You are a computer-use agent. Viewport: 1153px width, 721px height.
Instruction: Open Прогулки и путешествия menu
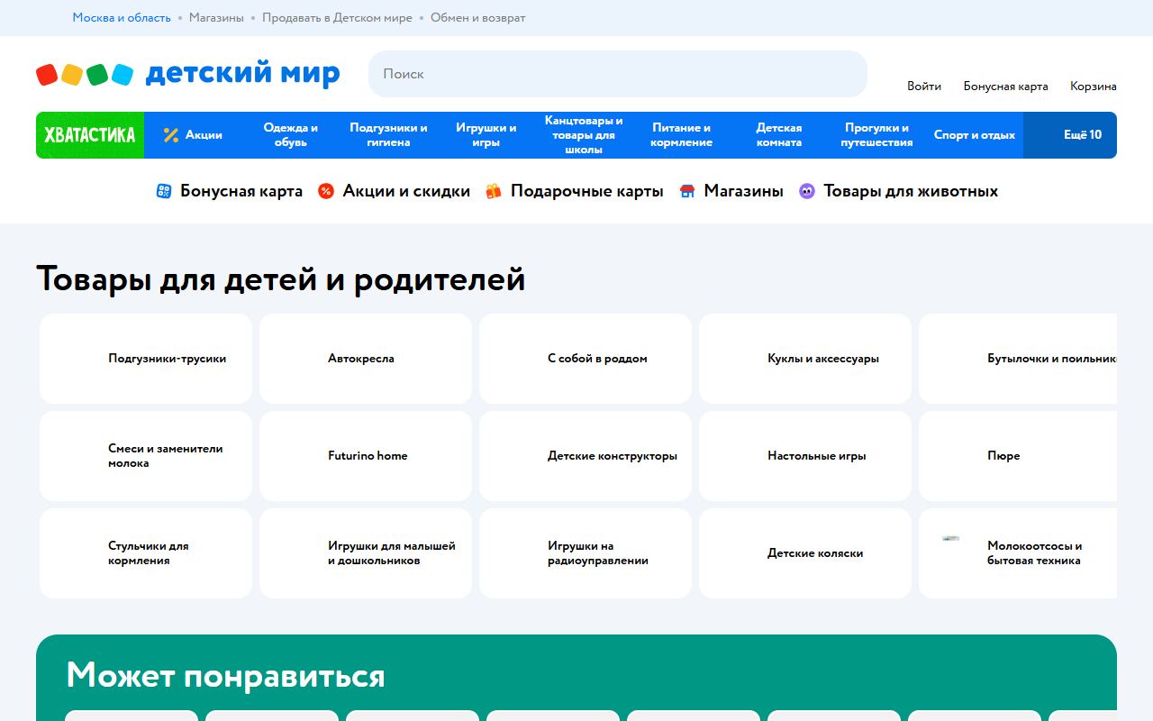coord(877,135)
